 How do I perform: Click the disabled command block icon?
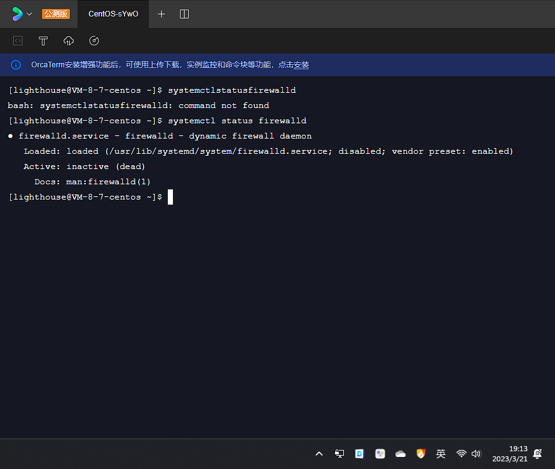tap(18, 41)
